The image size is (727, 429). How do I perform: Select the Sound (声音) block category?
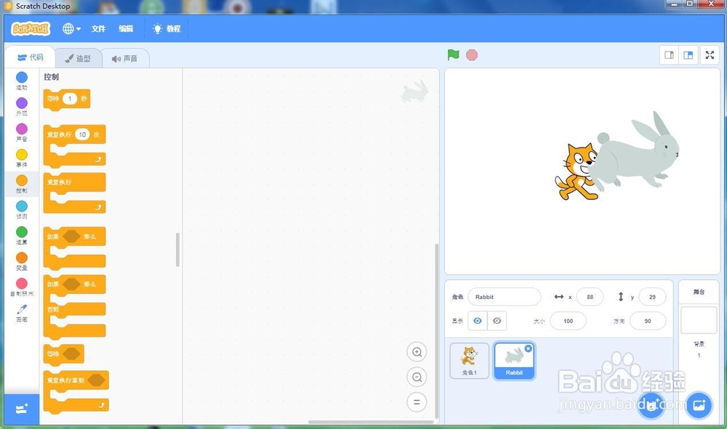tap(22, 132)
